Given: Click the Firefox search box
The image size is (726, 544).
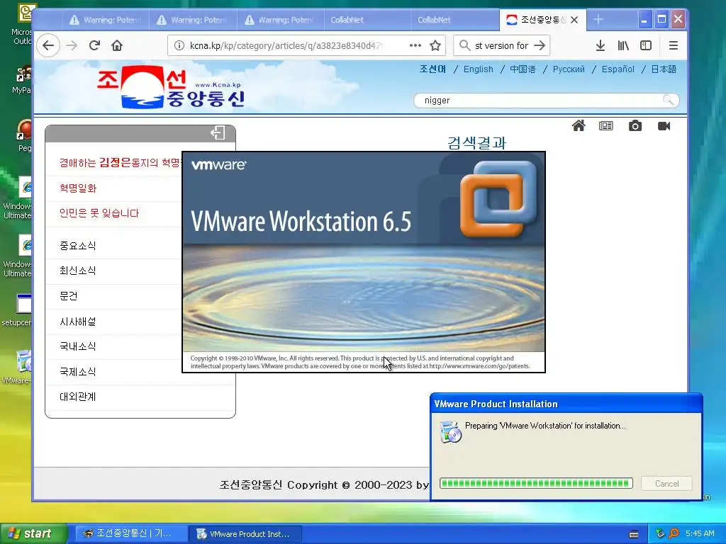Looking at the screenshot, I should point(501,45).
